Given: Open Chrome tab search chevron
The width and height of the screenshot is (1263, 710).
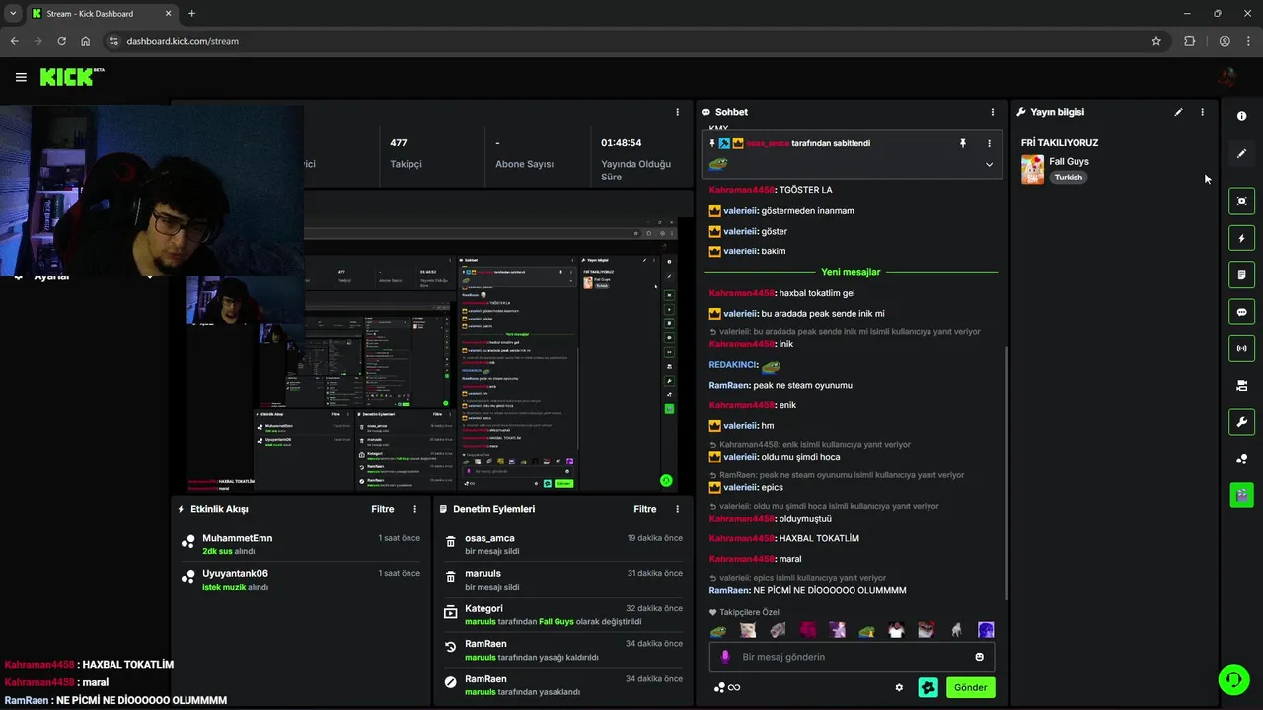Looking at the screenshot, I should pos(12,14).
